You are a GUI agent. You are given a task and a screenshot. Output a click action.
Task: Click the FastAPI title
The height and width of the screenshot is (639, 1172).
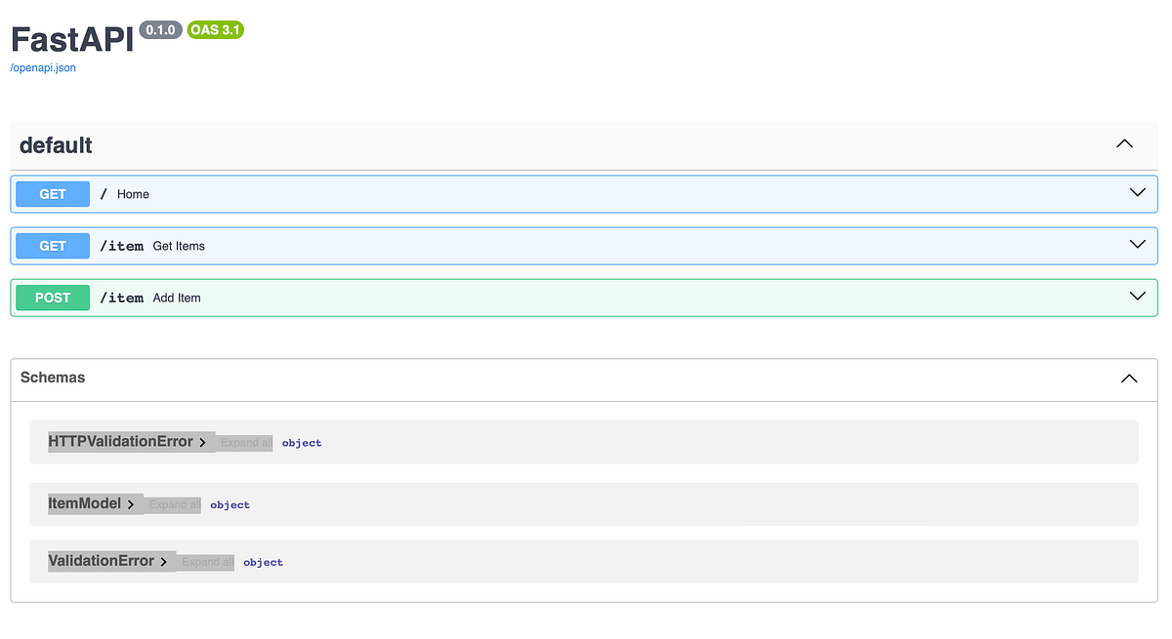(x=71, y=39)
